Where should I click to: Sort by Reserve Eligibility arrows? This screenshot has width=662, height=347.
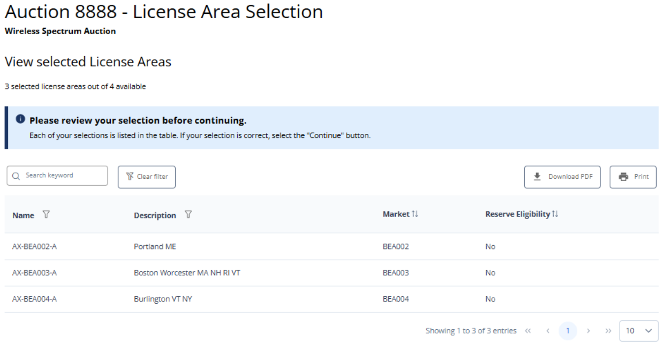[555, 214]
